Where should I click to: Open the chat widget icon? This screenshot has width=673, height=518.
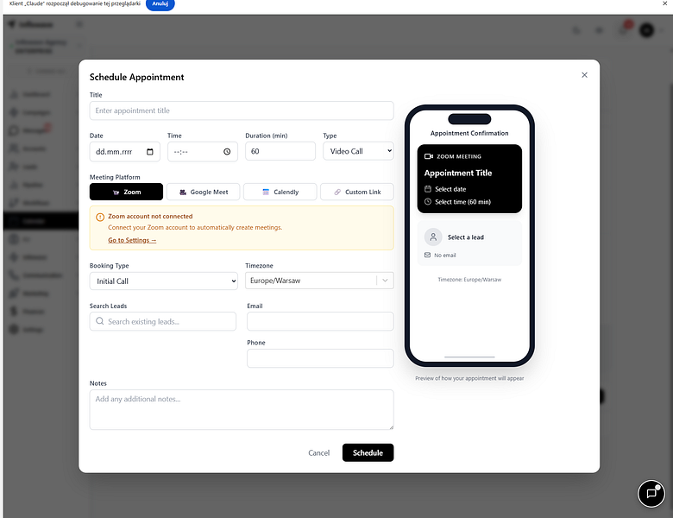tap(651, 494)
